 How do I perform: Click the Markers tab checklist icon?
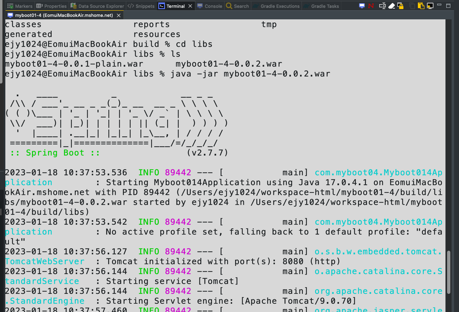click(x=10, y=6)
